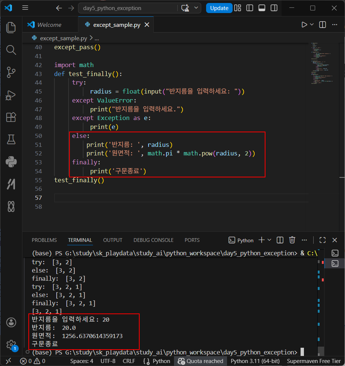The width and height of the screenshot is (345, 366).
Task: Kill terminal with trash icon
Action: pyautogui.click(x=292, y=240)
